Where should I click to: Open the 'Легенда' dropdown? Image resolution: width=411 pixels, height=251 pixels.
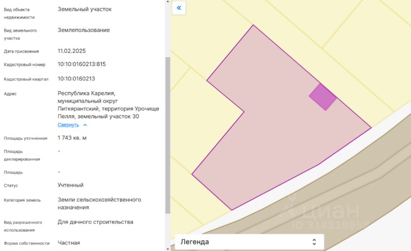(249, 242)
